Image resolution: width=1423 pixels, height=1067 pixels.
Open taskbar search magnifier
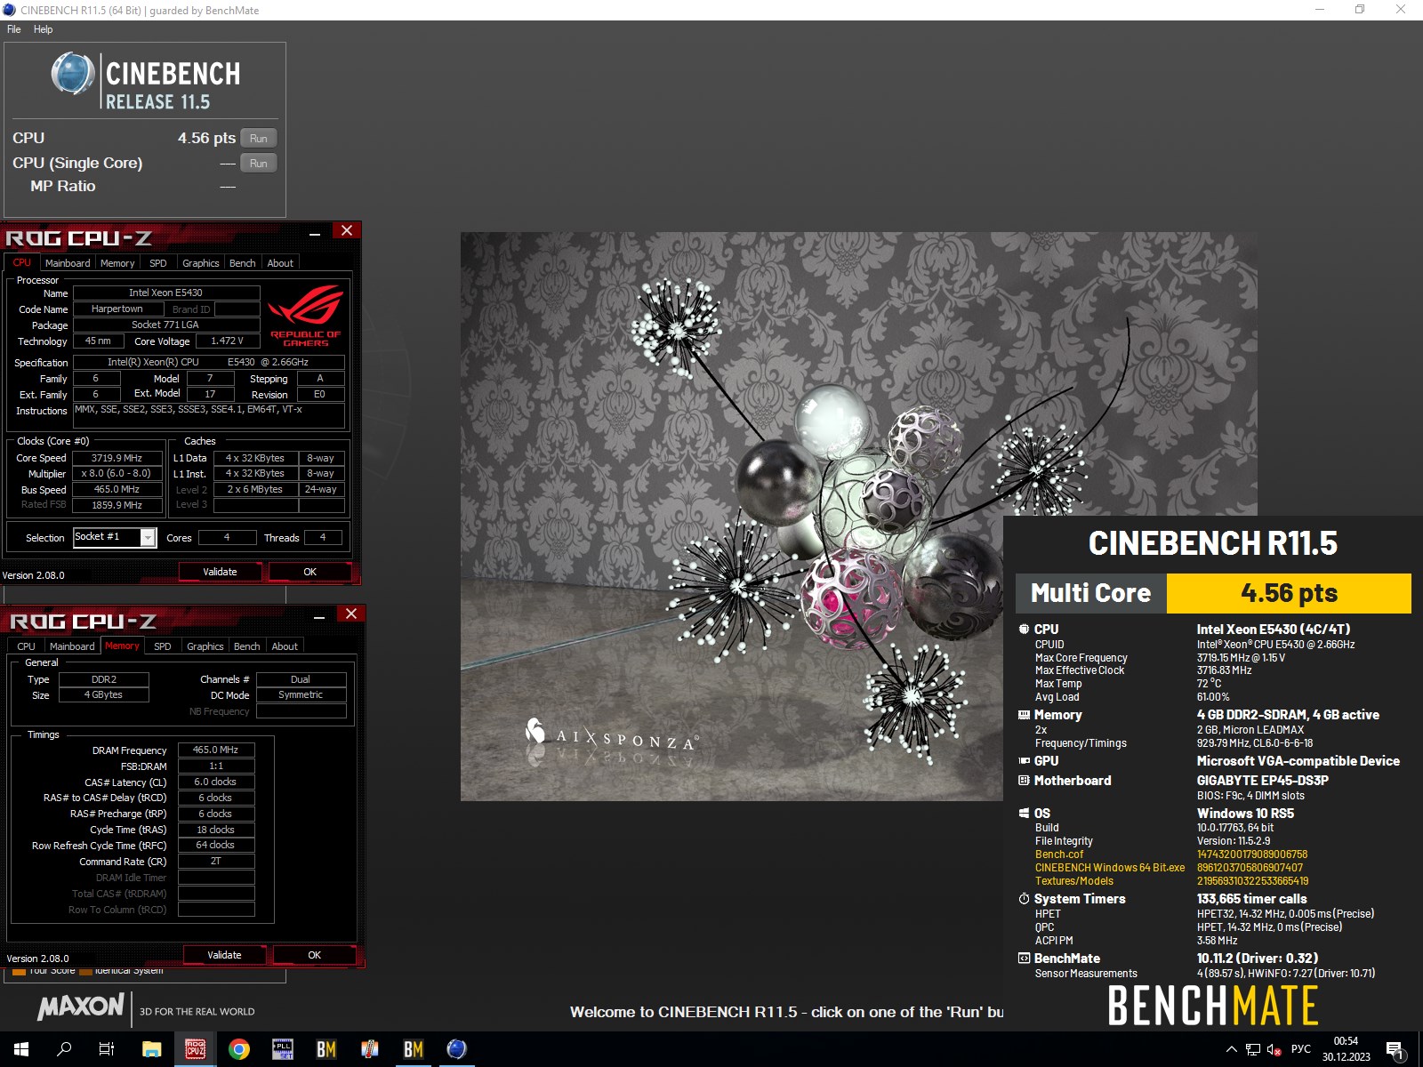coord(64,1049)
